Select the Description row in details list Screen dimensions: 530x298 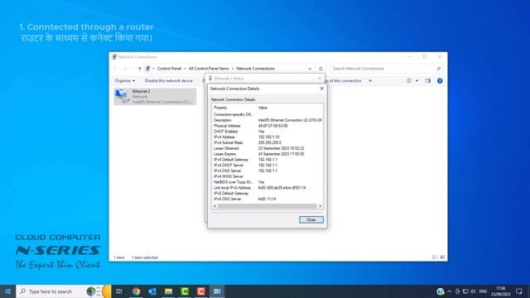click(267, 120)
